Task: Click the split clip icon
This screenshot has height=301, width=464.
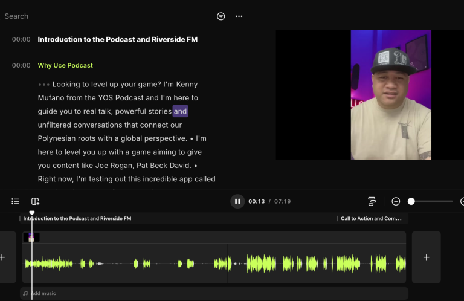Action: tap(35, 201)
